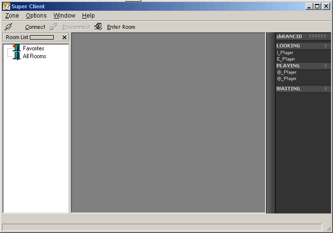333x233 pixels.
Task: Click the Connect plug icon
Action: pyautogui.click(x=8, y=27)
